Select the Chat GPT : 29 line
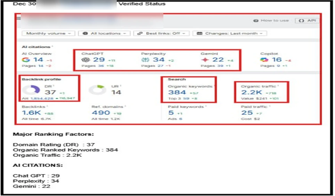Screen dimensions: 335x196 [x=36, y=176]
